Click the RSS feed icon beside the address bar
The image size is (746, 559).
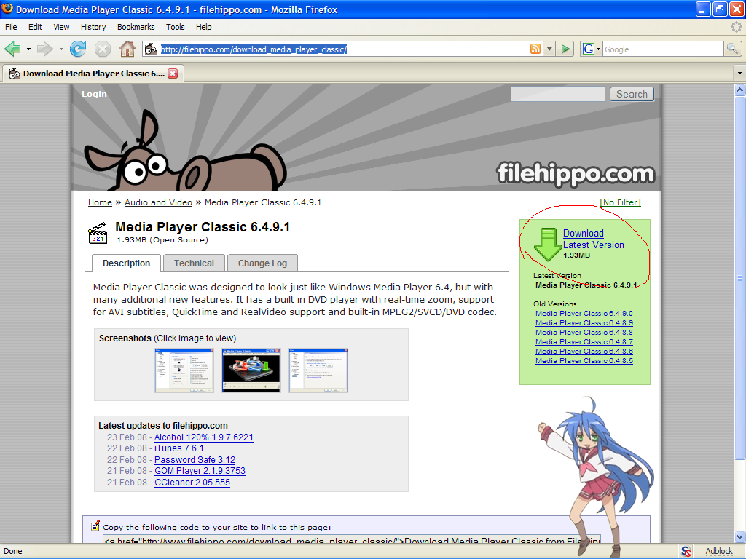tap(537, 49)
